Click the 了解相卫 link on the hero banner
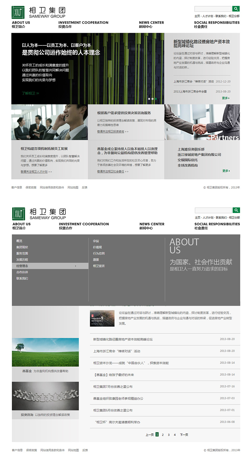The image size is (251, 464). 30,93
